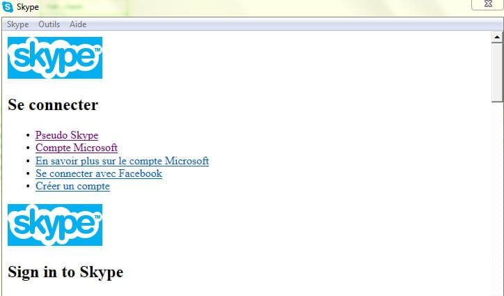The width and height of the screenshot is (504, 296).
Task: Click the vertical scrollbar thumb
Action: (x=497, y=72)
